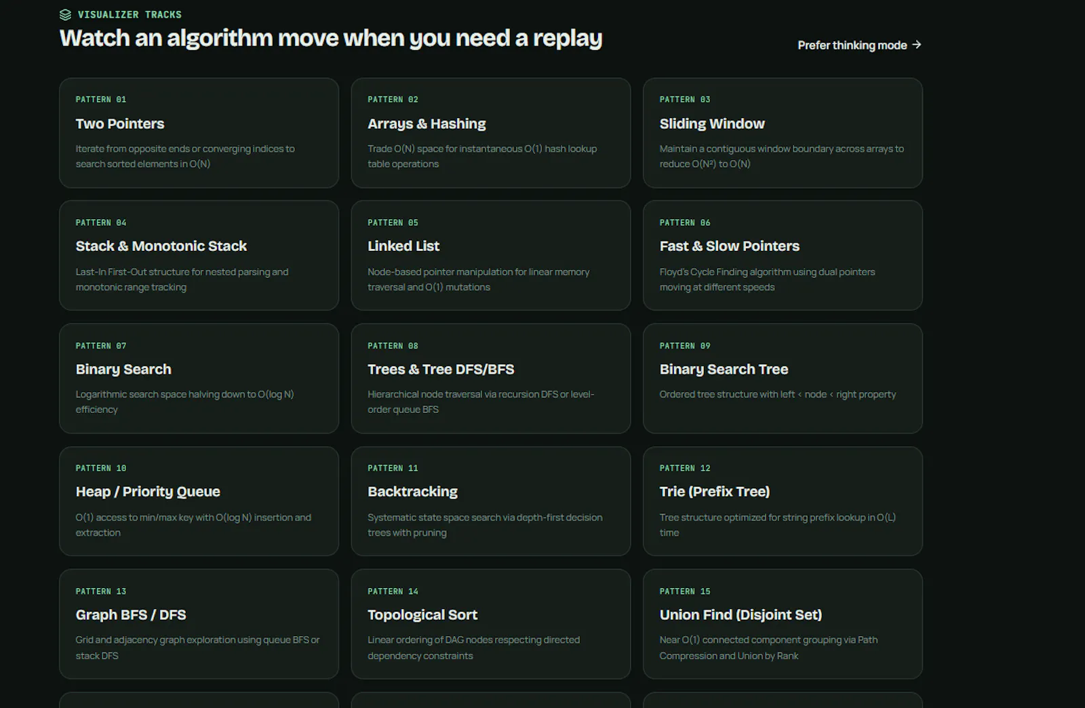Click the 'PATTERN 08' label
This screenshot has height=708, width=1085.
pos(393,346)
